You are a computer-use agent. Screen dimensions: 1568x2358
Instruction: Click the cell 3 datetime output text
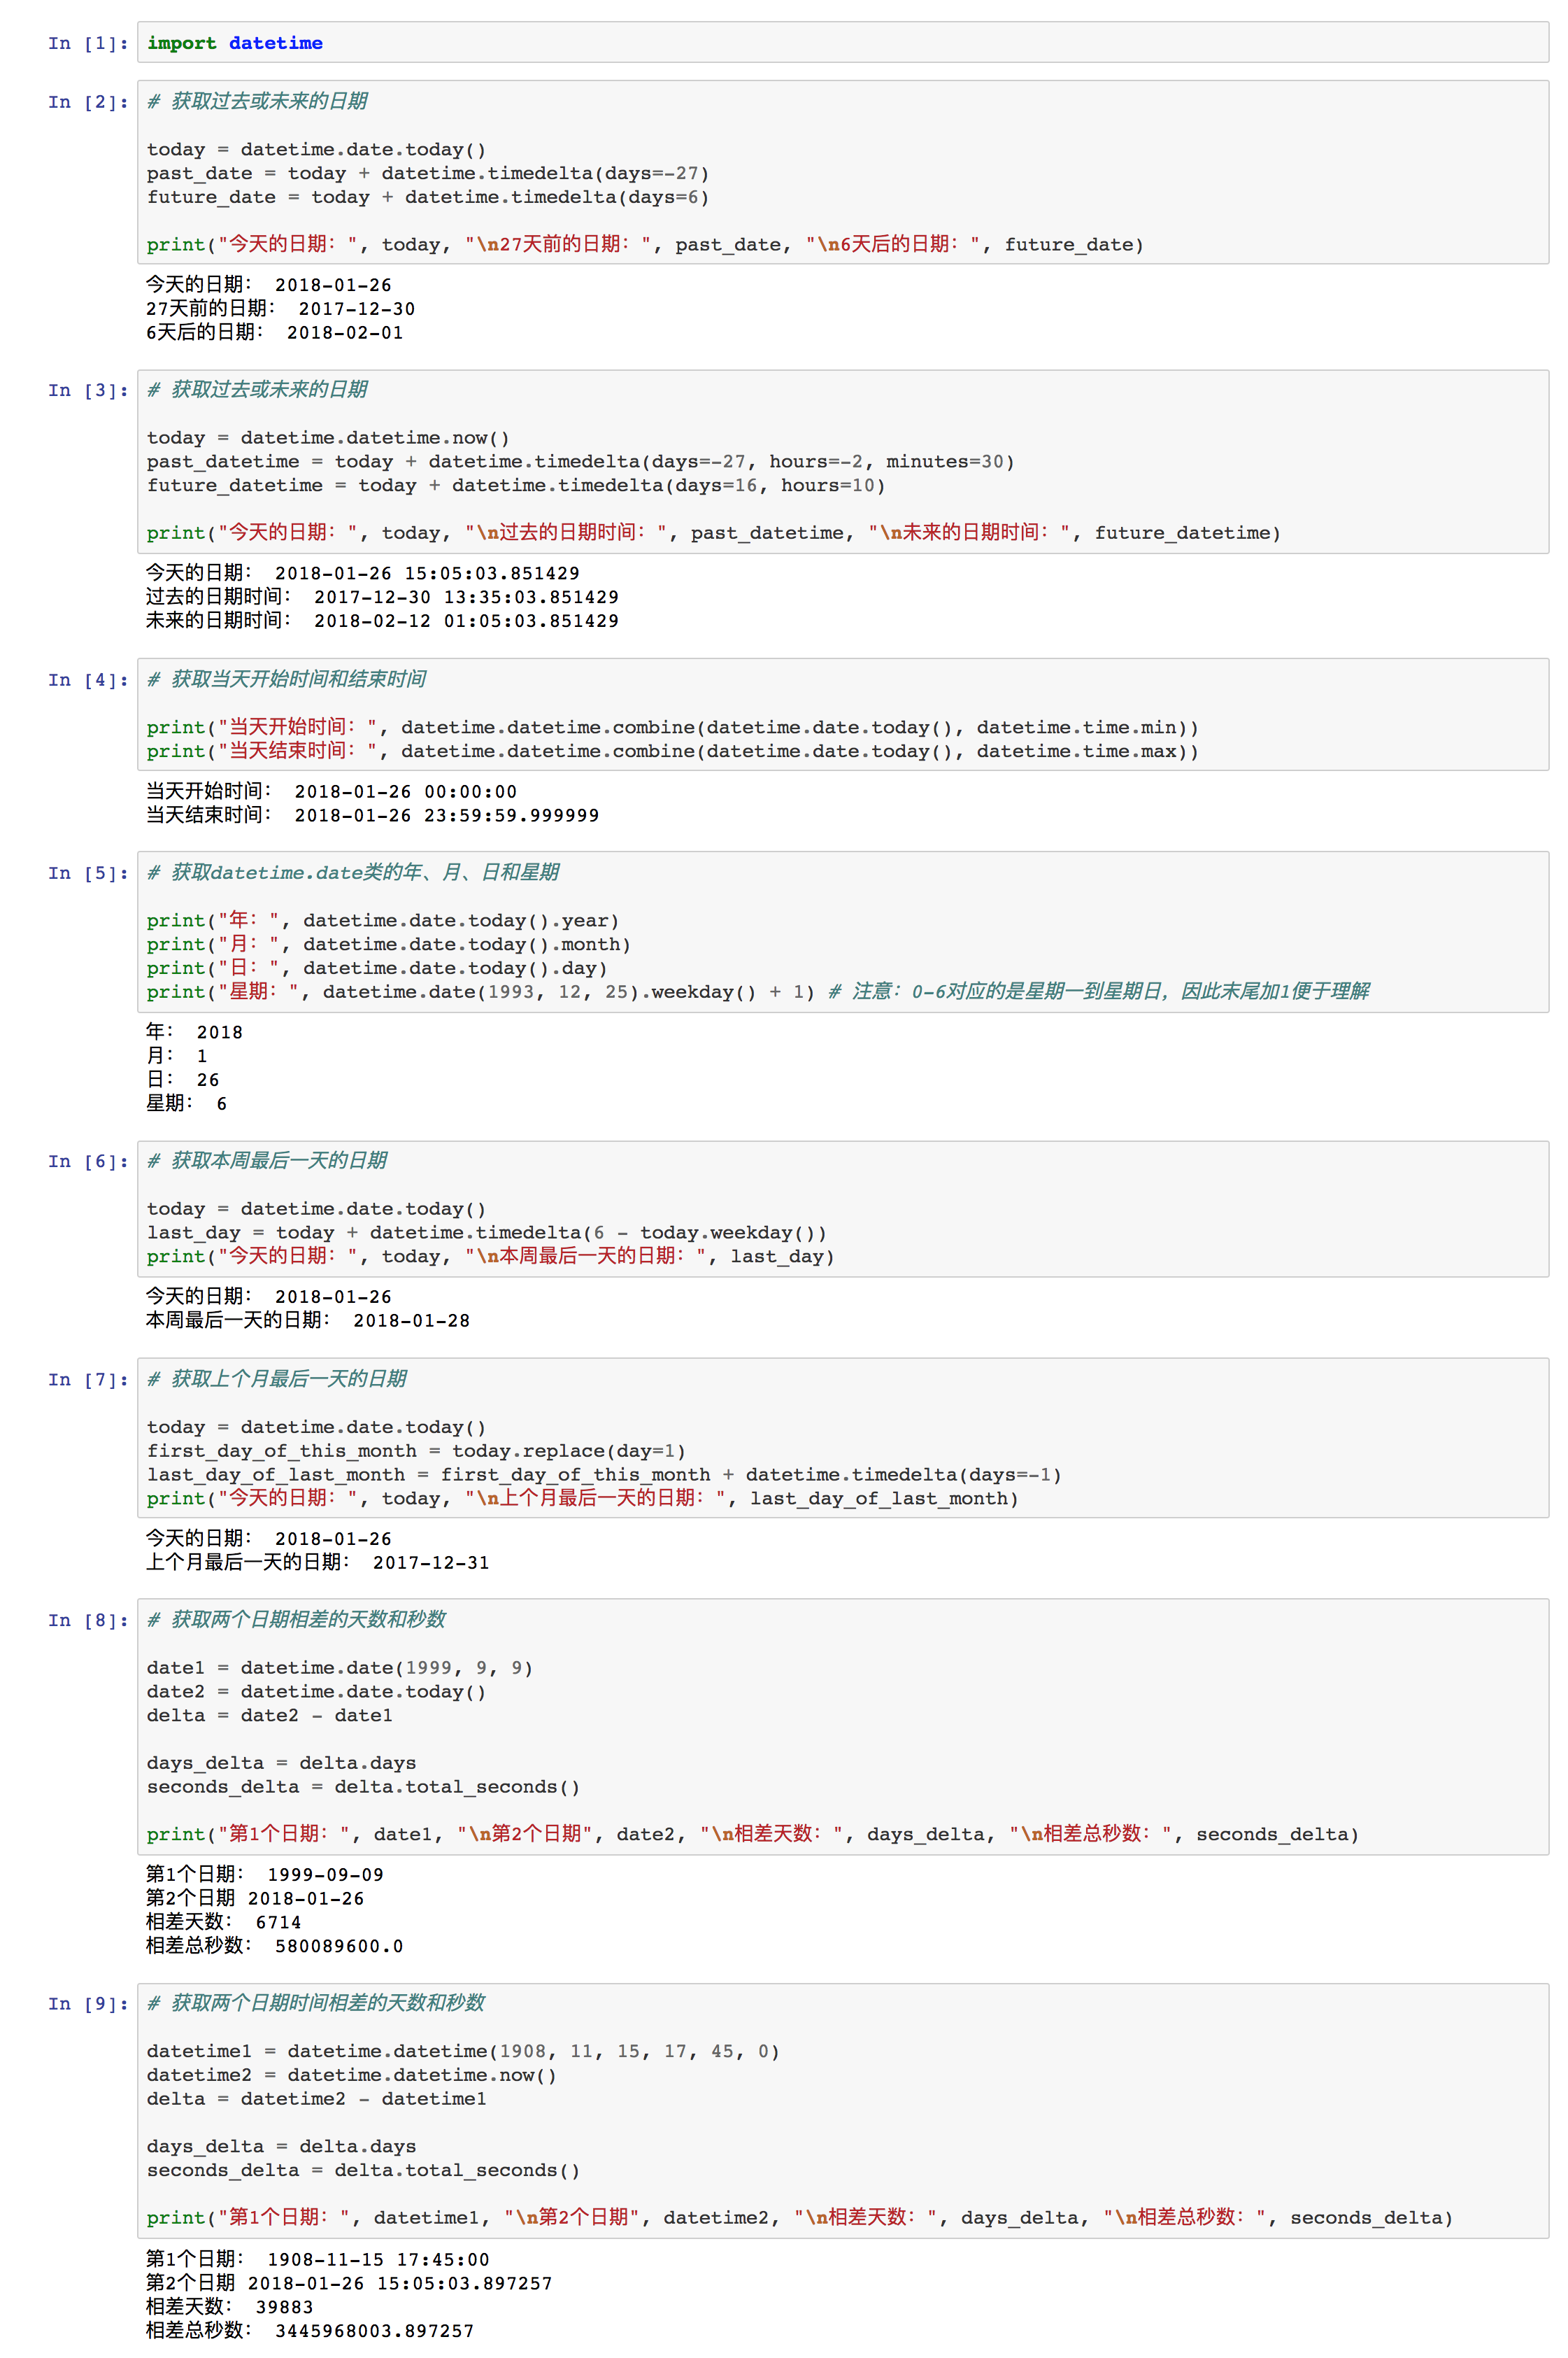point(382,598)
